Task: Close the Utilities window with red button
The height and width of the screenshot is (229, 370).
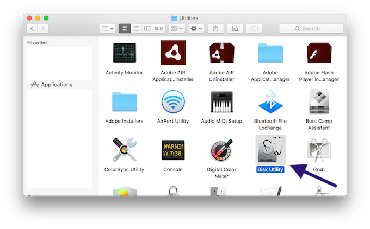Action: point(29,18)
